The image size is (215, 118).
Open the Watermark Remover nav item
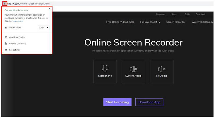tap(202, 22)
